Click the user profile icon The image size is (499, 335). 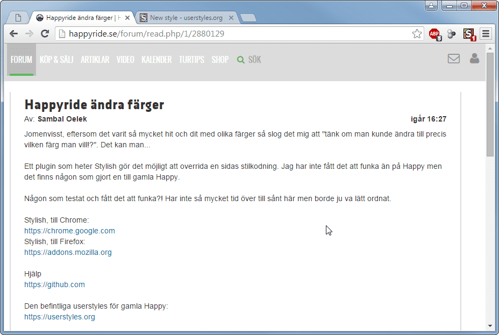click(474, 59)
